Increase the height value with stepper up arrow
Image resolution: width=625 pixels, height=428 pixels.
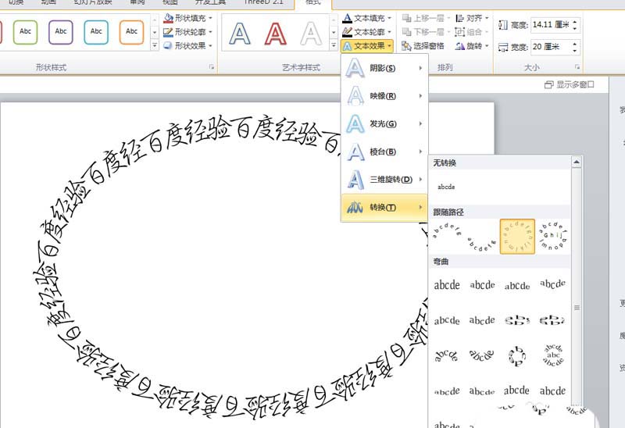575,22
